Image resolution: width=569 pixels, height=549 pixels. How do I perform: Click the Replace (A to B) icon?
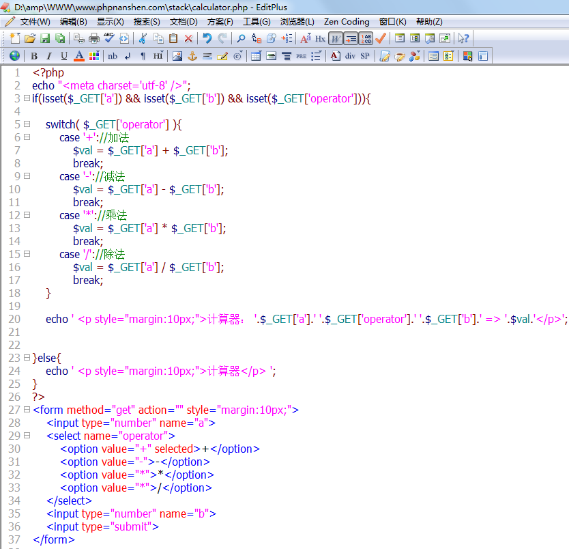click(x=257, y=38)
